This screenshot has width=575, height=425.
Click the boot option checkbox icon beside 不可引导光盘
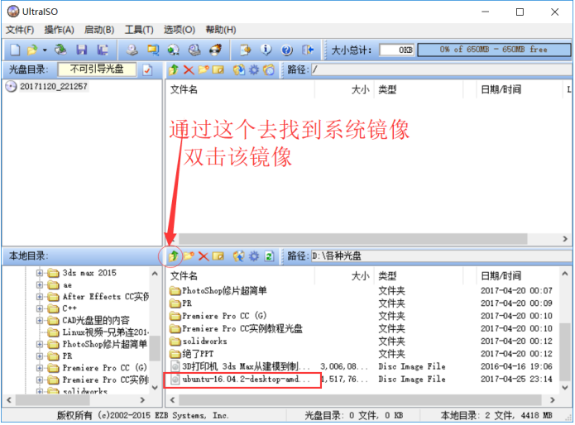pyautogui.click(x=147, y=70)
